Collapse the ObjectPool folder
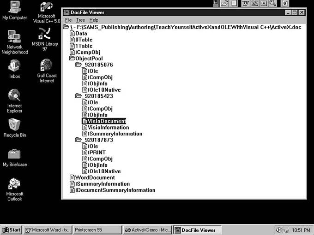 click(72, 59)
